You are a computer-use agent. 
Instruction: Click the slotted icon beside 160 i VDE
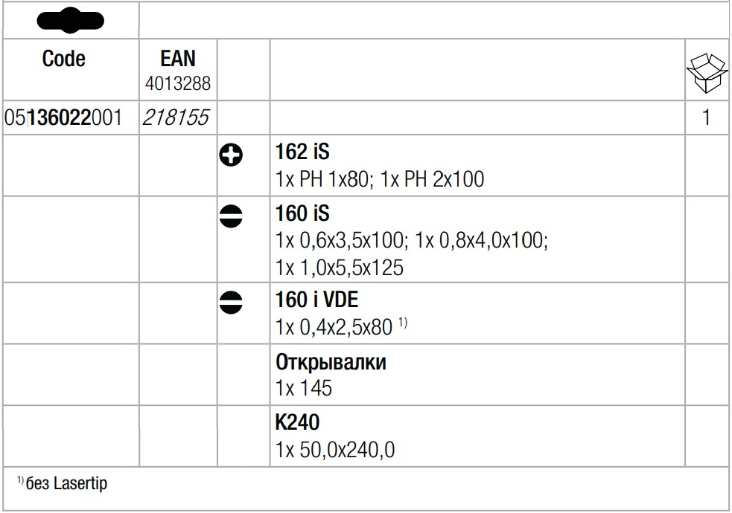[231, 303]
